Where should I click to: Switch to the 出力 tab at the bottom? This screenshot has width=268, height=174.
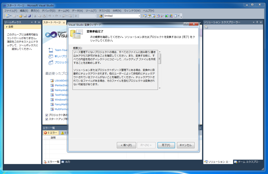66,162
